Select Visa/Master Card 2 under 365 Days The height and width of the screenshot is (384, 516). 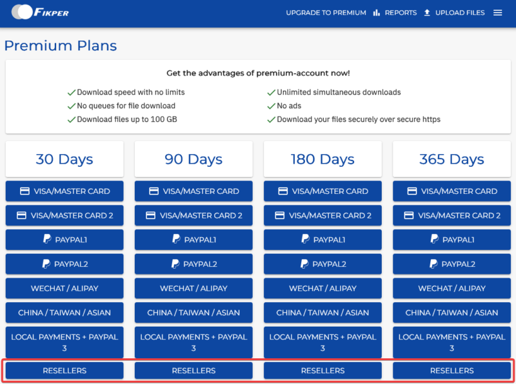(452, 215)
